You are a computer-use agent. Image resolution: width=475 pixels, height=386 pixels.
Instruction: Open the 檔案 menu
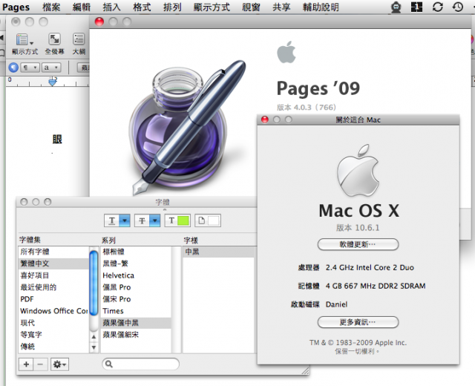(51, 7)
